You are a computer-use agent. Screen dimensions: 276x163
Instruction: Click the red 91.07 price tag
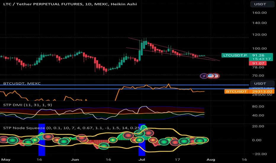tap(258, 63)
